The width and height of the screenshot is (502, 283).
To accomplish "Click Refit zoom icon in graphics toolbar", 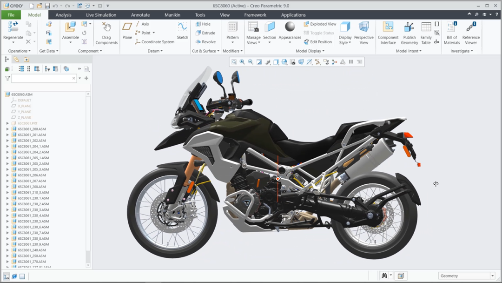I will [x=234, y=62].
